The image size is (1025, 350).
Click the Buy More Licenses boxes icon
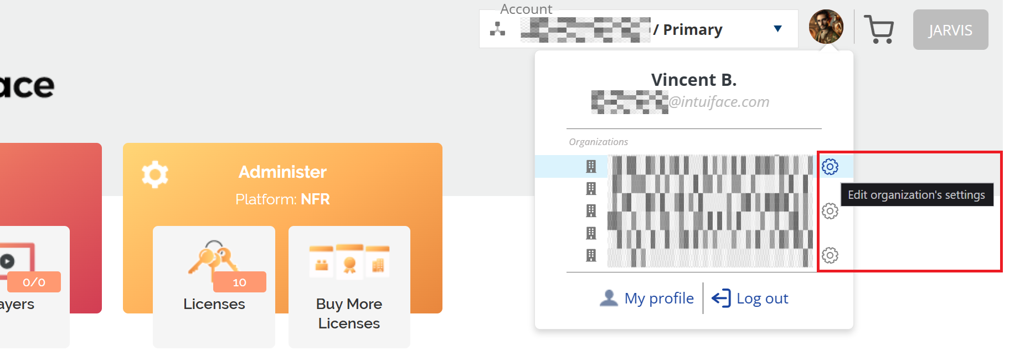tap(349, 260)
